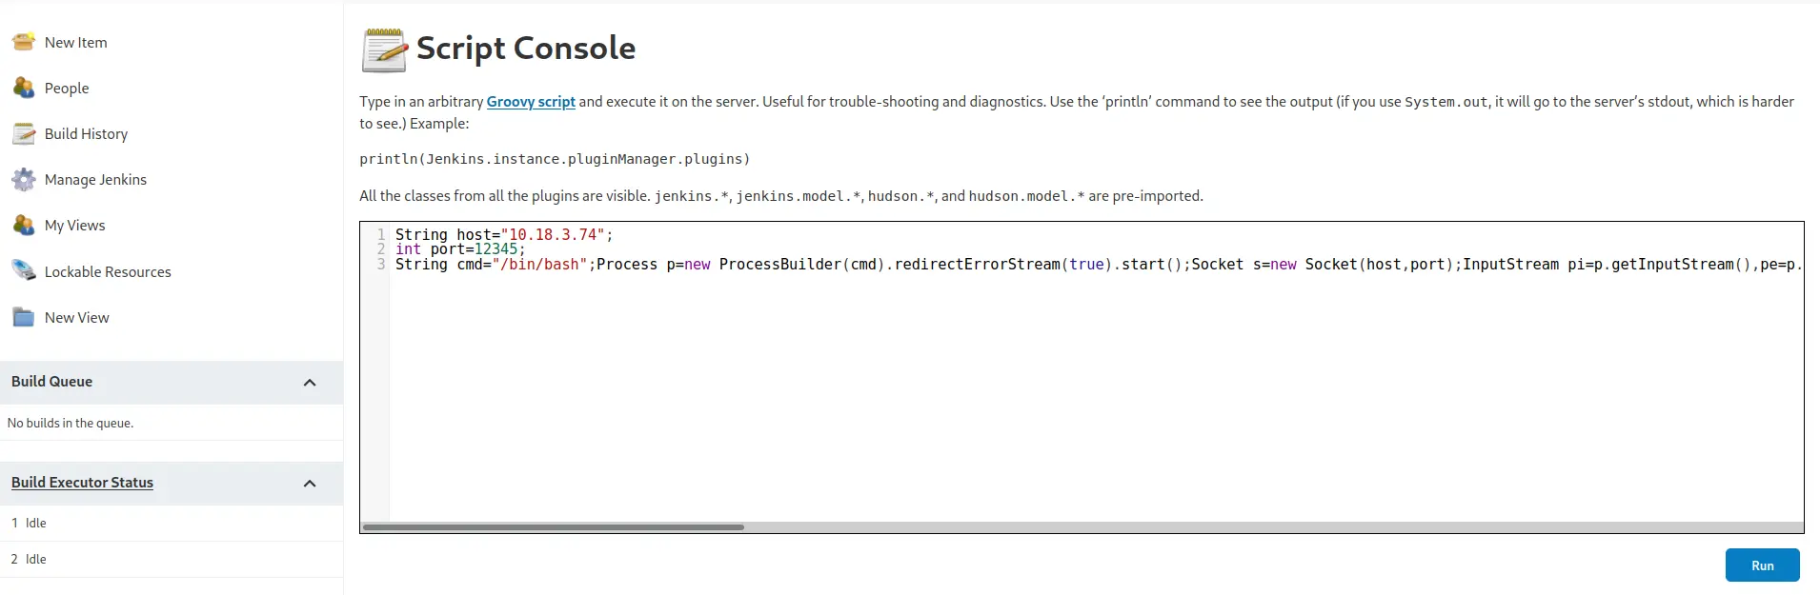Click the editor horizontal scrollbar thumb

click(554, 526)
